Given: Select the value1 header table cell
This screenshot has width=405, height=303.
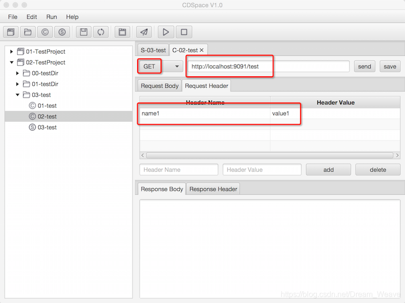Looking at the screenshot, I should point(335,114).
